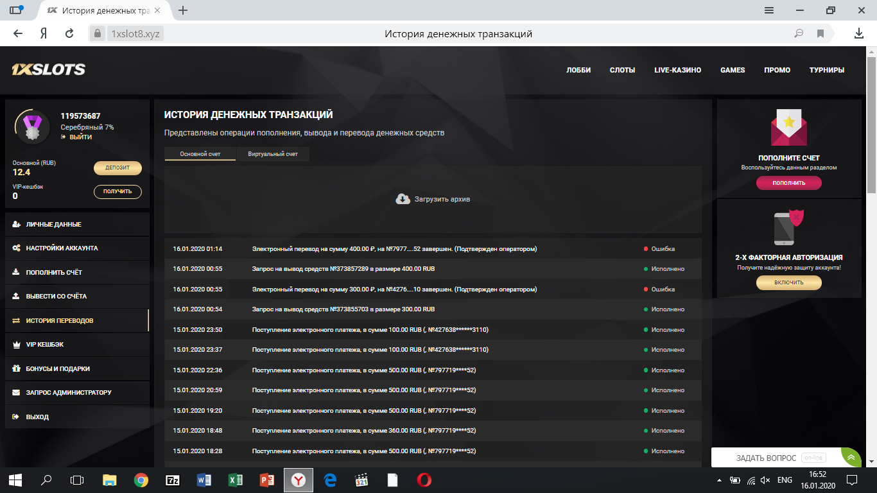The width and height of the screenshot is (877, 493).
Task: Click the 16.01.2020 01:14 transaction row
Action: point(433,248)
